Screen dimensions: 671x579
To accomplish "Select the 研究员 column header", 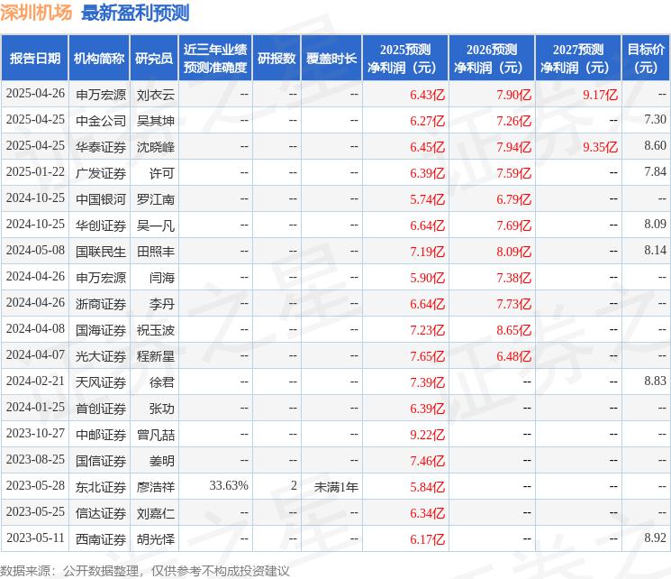I will pyautogui.click(x=154, y=59).
